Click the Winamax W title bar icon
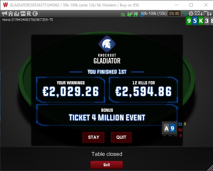The width and height of the screenshot is (213, 171). tap(5, 5)
